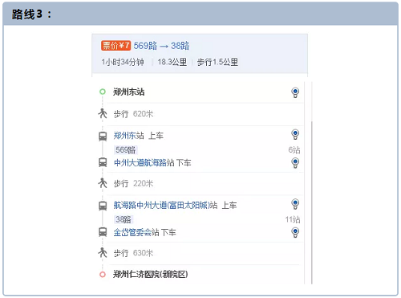Screen dimensions: 401x298
Task: Click map pin next to 郑州东站 上车 stop
Action: (x=295, y=134)
